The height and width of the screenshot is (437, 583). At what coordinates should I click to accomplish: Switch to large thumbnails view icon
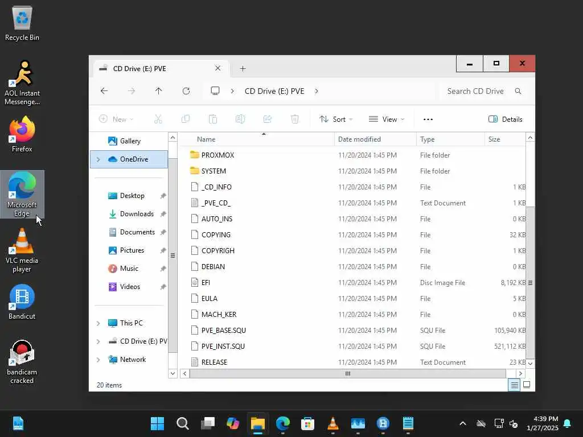tap(527, 385)
